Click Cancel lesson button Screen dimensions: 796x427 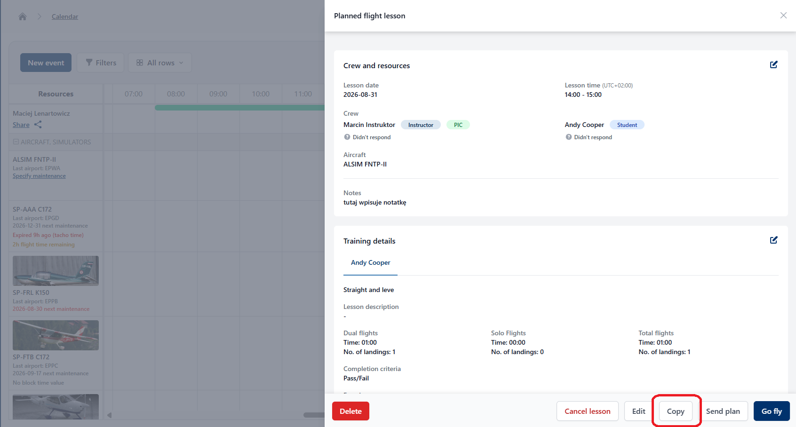(x=587, y=411)
